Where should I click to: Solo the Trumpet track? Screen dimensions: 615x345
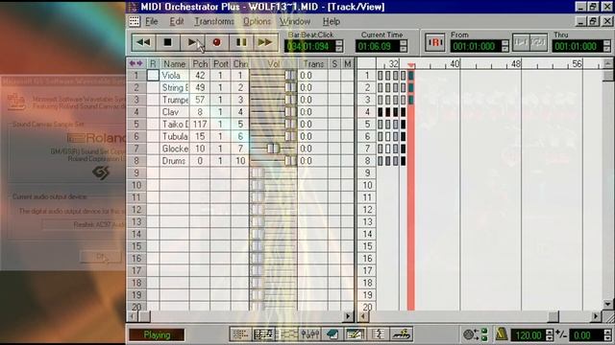point(334,100)
